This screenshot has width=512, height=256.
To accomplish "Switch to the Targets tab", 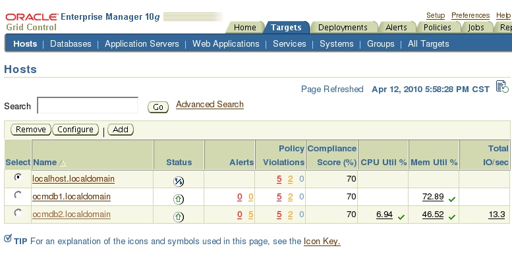I will pyautogui.click(x=286, y=28).
